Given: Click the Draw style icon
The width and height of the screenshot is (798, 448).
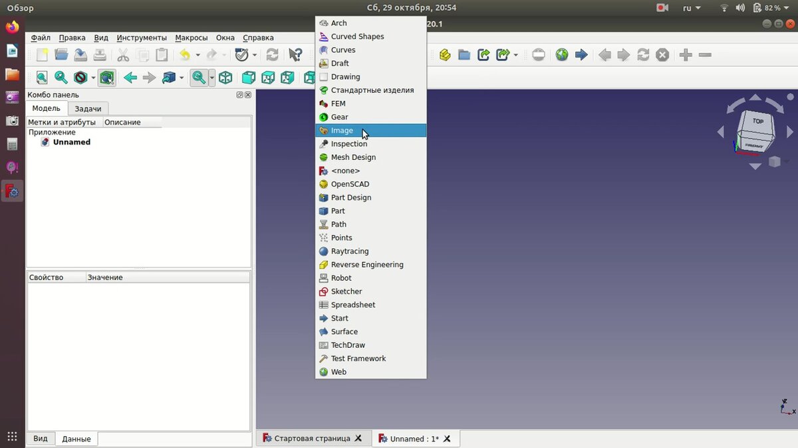Looking at the screenshot, I should point(81,78).
